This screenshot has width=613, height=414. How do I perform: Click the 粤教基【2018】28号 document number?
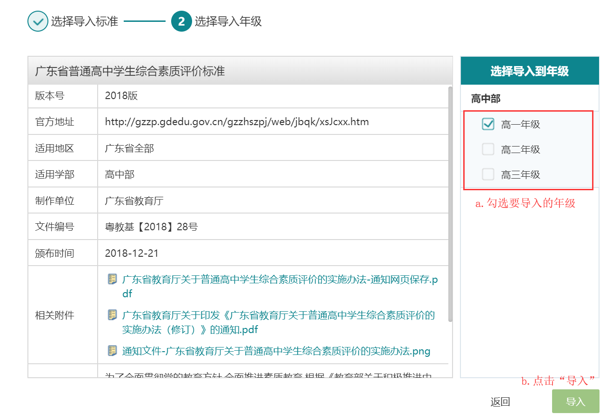coord(152,227)
